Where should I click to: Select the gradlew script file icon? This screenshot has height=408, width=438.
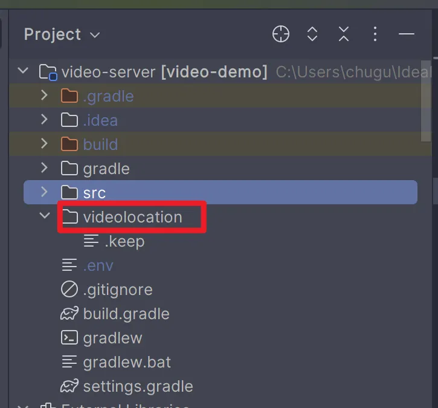pyautogui.click(x=70, y=338)
